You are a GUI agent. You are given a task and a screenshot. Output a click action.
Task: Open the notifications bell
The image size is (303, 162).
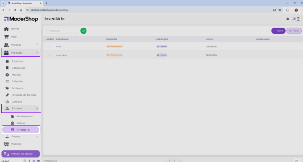pyautogui.click(x=287, y=19)
